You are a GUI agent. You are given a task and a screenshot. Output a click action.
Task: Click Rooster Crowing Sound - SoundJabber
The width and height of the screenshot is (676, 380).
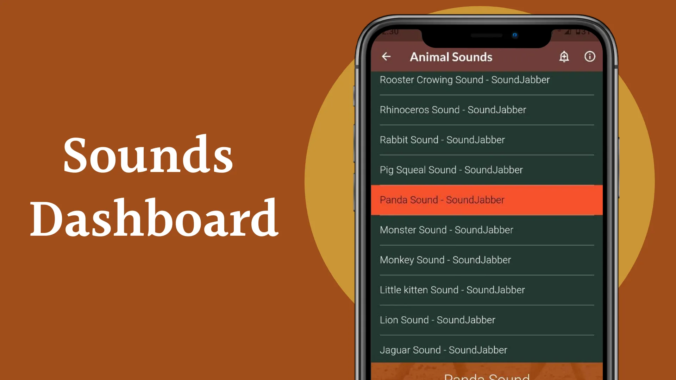point(465,80)
